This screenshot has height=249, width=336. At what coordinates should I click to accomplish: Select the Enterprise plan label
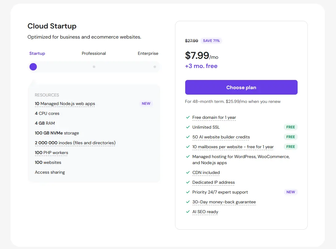(x=148, y=53)
